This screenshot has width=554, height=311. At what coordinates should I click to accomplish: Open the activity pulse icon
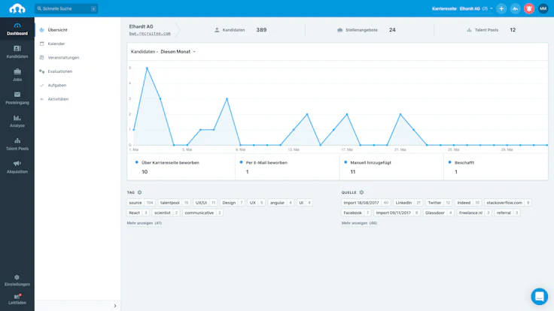515,8
